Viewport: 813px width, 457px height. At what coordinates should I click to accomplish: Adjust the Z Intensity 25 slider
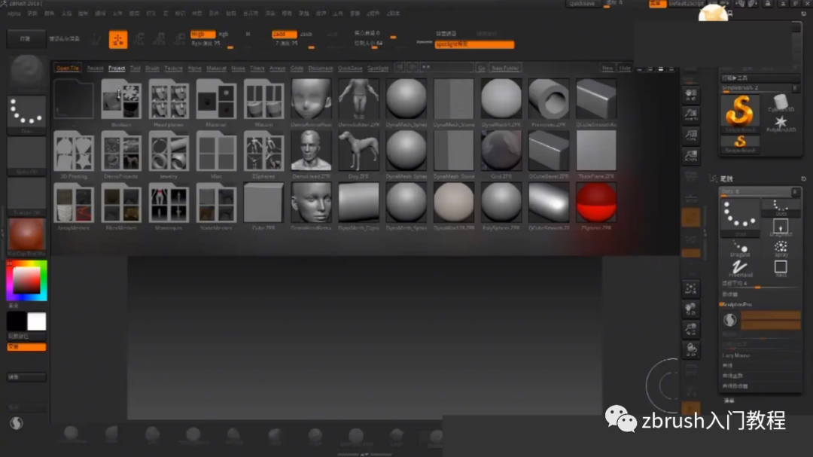pos(294,44)
